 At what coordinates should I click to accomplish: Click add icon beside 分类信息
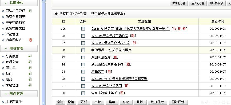(x=30, y=56)
